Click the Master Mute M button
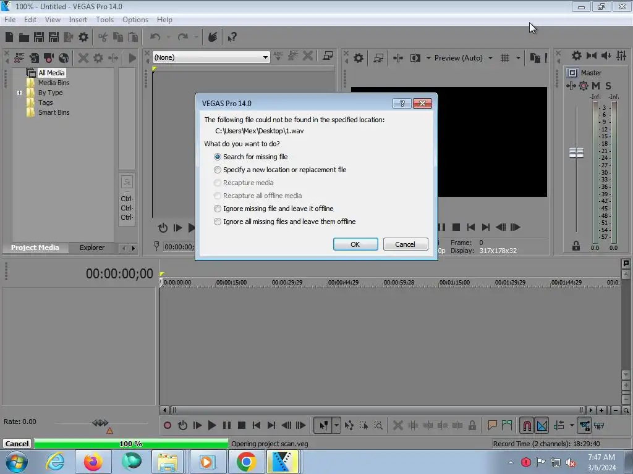The height and width of the screenshot is (474, 633). point(596,85)
